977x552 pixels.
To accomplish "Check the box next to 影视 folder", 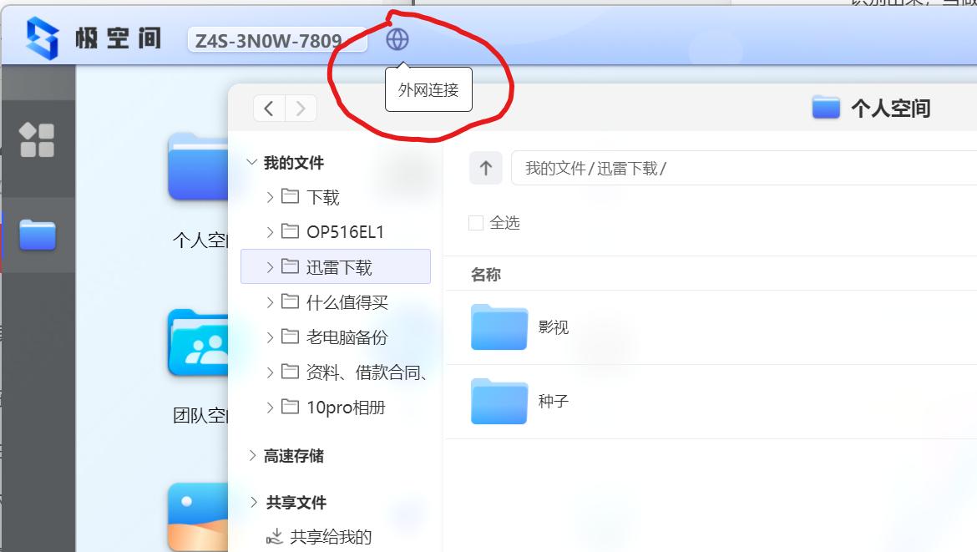I will [475, 327].
